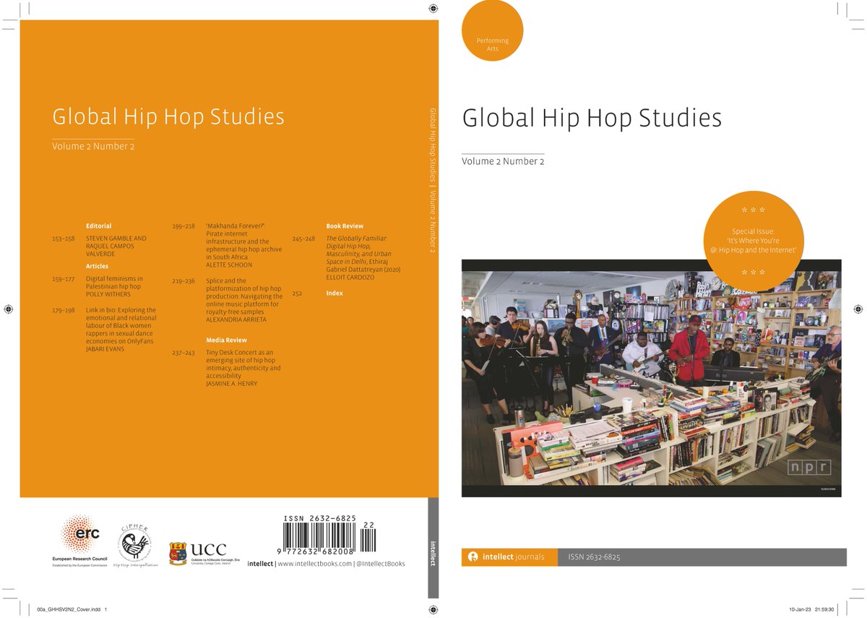Click the npr logo in the photo
Image resolution: width=867 pixels, height=618 pixels.
click(810, 467)
